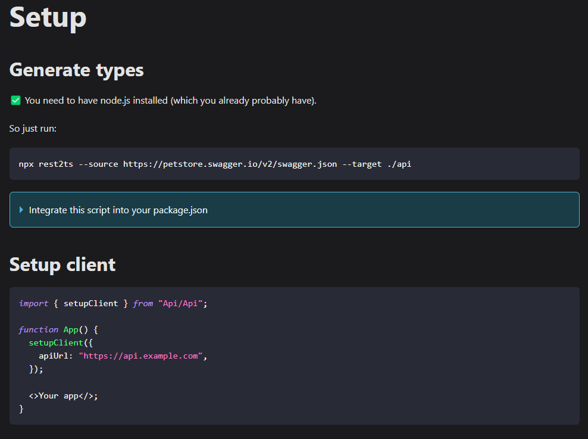Viewport: 588px width, 439px height.
Task: Click the 'App' function name
Action: [x=70, y=329]
